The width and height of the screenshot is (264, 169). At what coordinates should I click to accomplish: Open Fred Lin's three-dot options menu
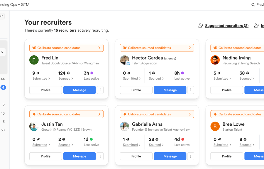pyautogui.click(x=100, y=90)
